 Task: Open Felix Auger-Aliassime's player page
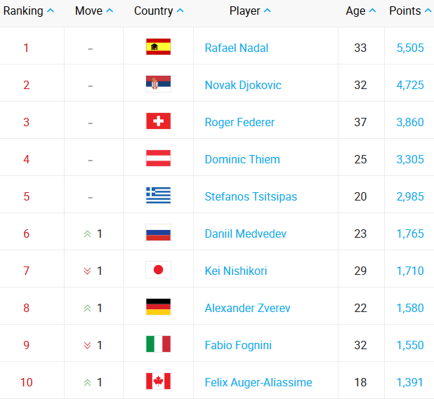tap(258, 382)
